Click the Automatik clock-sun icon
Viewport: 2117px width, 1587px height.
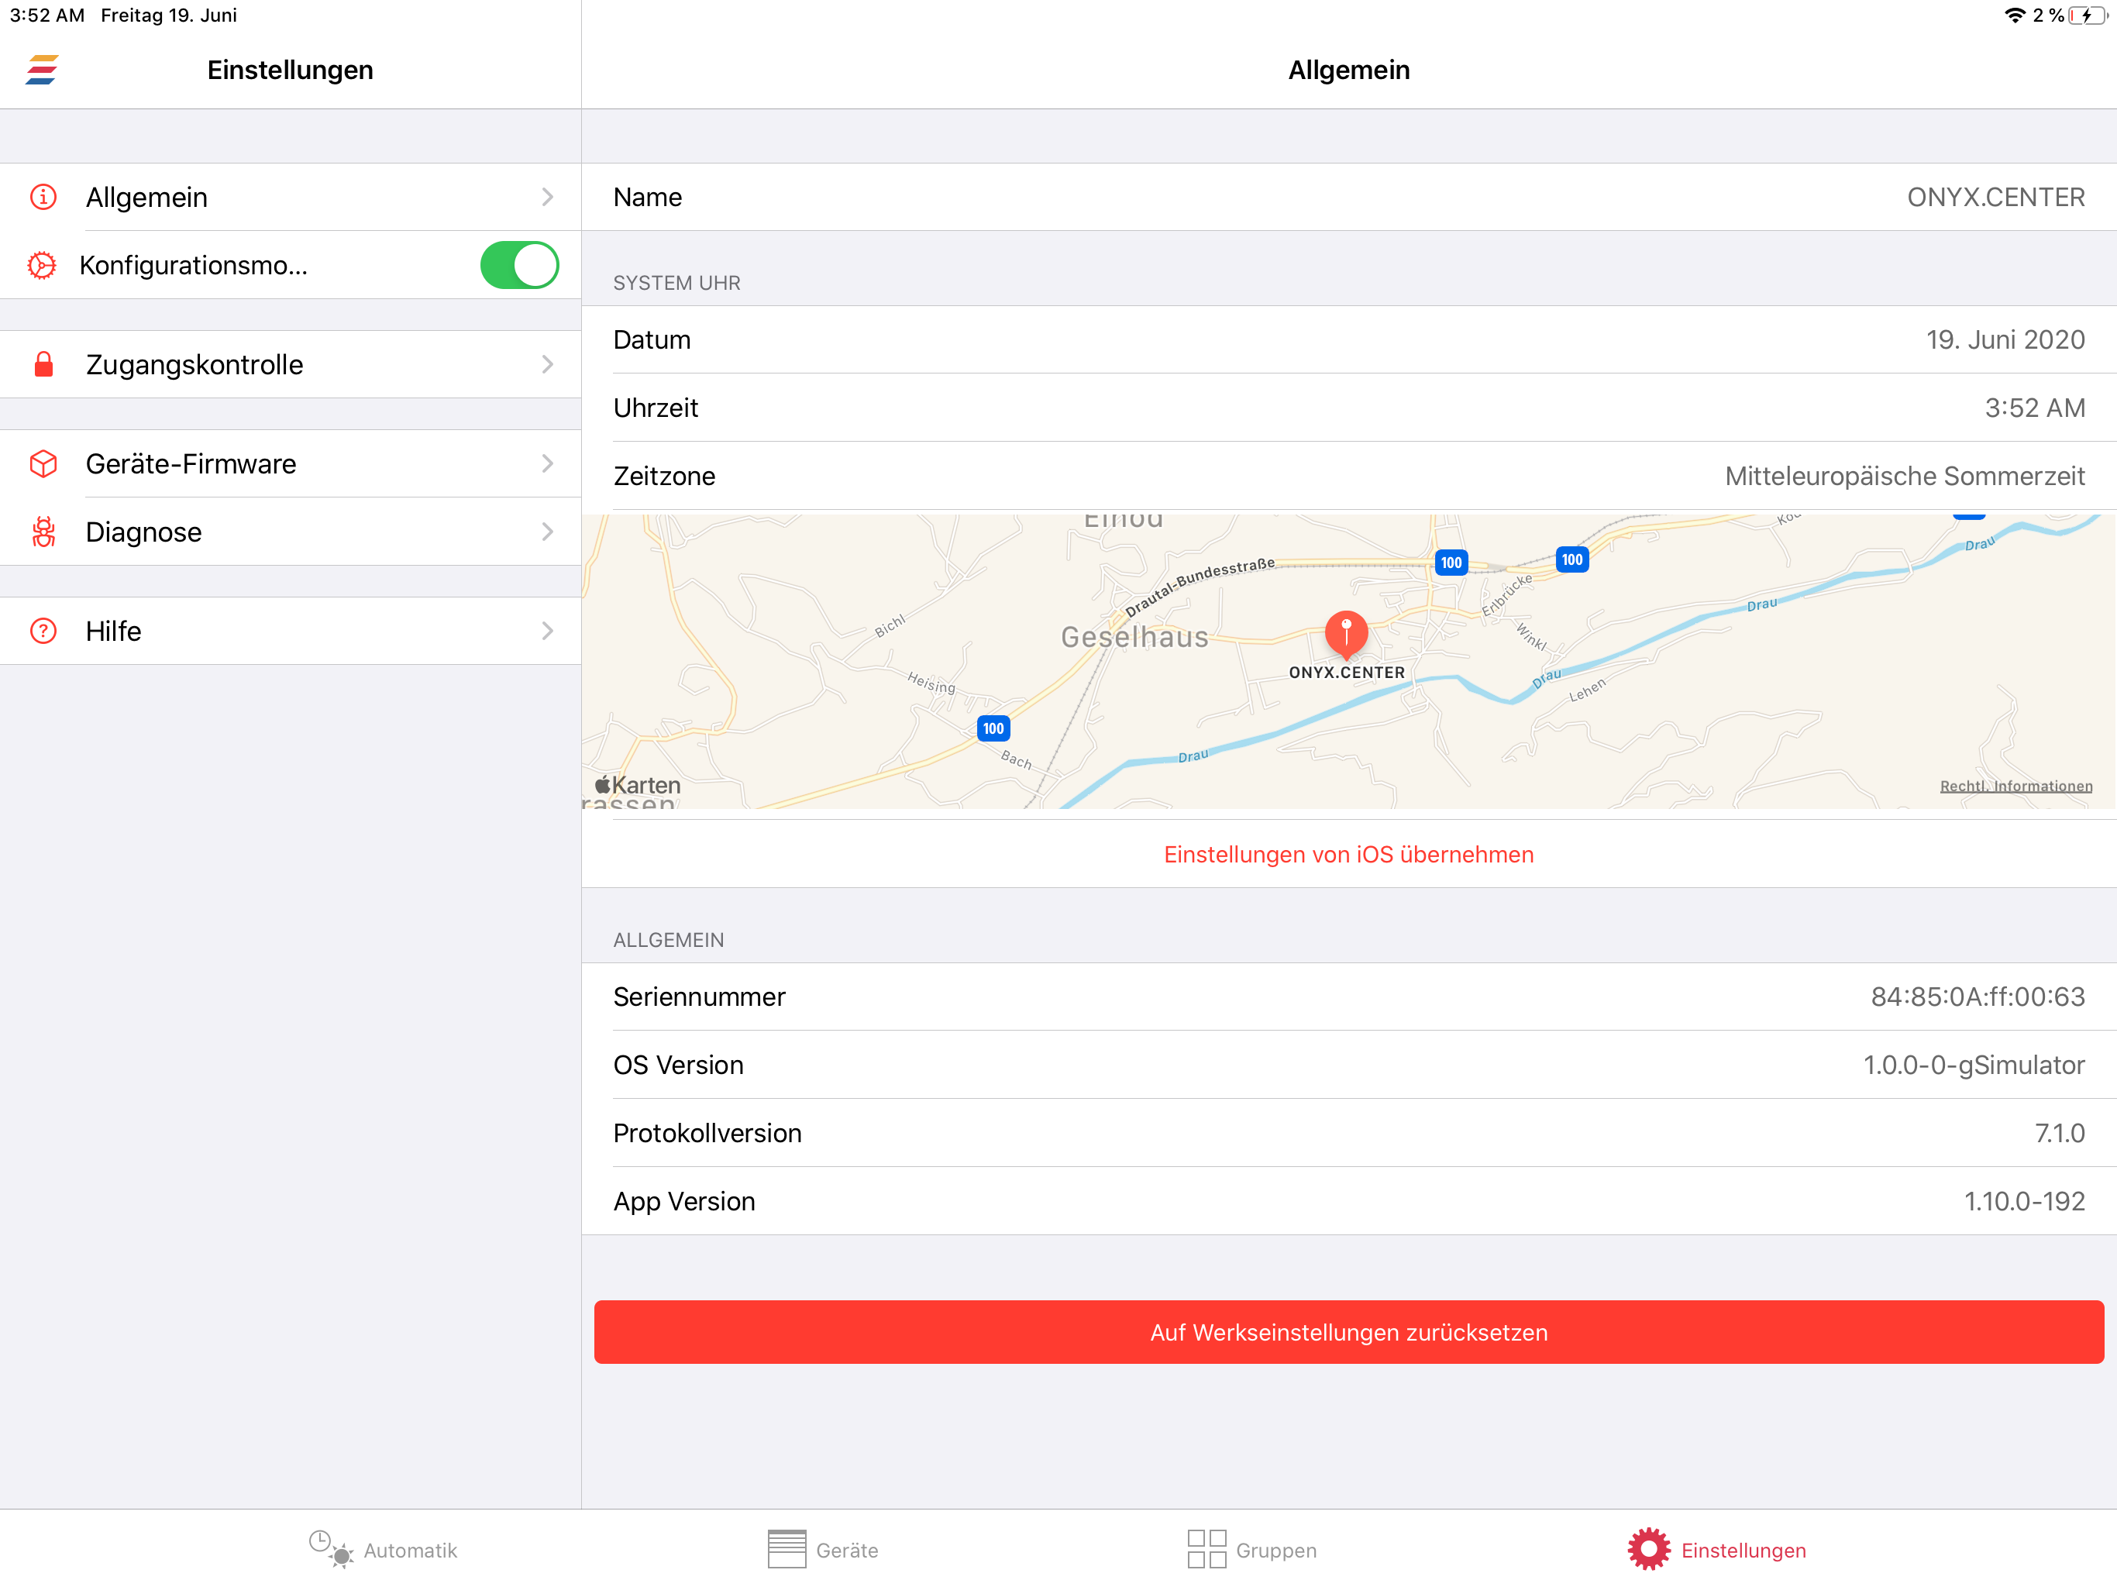[x=331, y=1550]
